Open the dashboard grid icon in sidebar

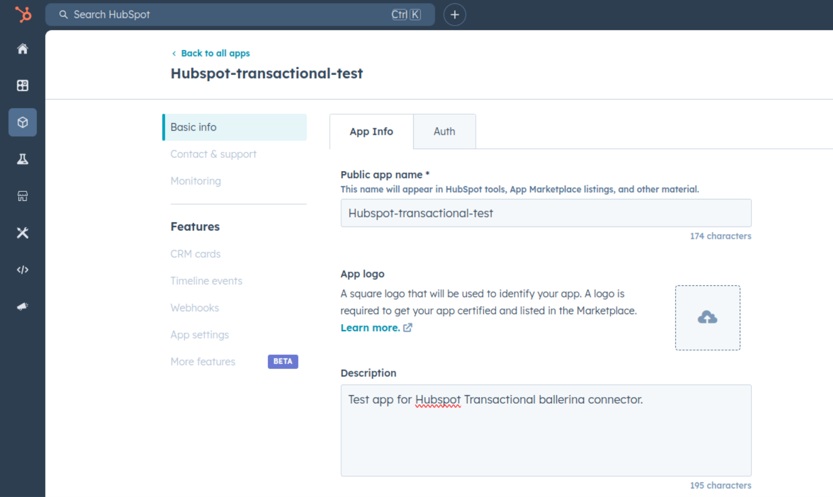coord(22,85)
